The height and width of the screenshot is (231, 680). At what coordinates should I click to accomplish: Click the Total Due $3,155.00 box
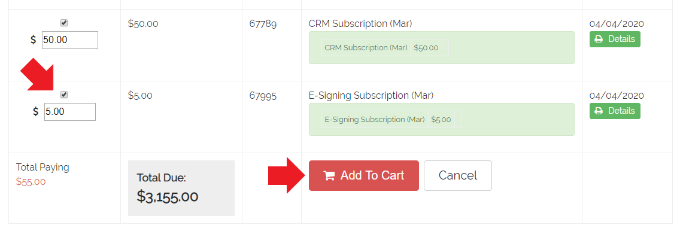(181, 188)
